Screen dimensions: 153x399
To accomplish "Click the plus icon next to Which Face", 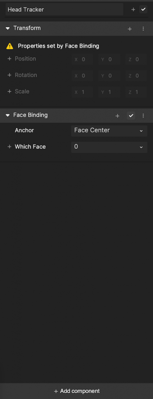I will point(9,147).
